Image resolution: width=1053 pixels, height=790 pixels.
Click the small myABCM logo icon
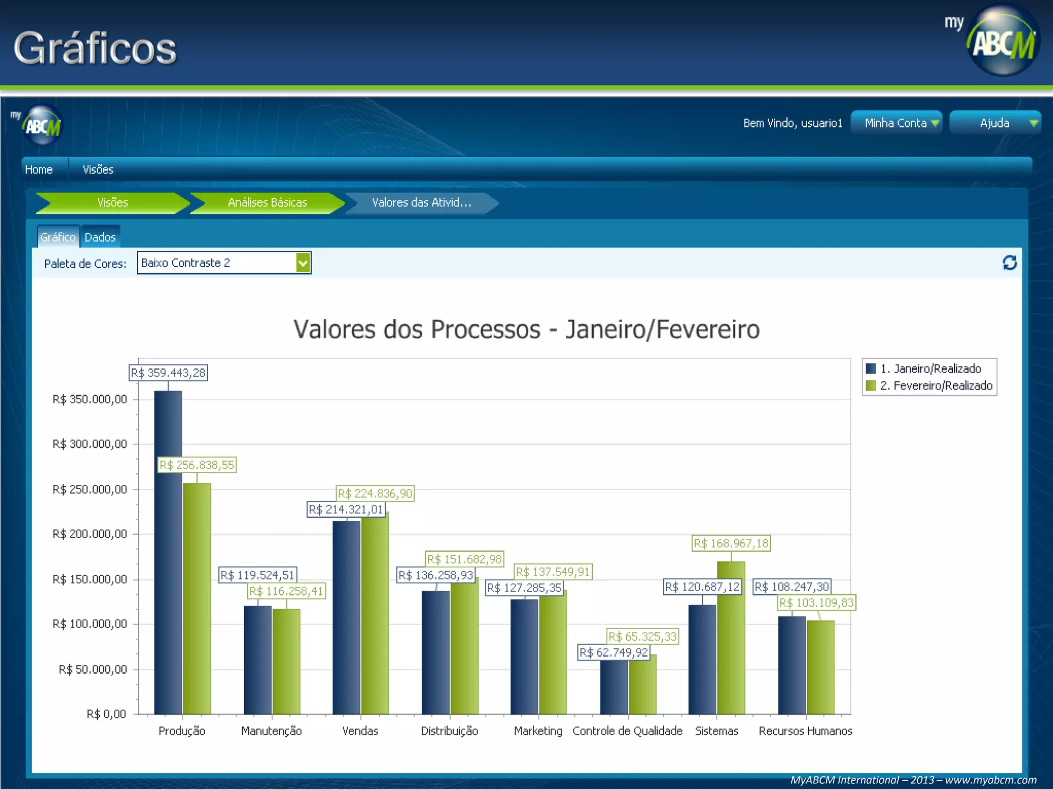click(41, 125)
